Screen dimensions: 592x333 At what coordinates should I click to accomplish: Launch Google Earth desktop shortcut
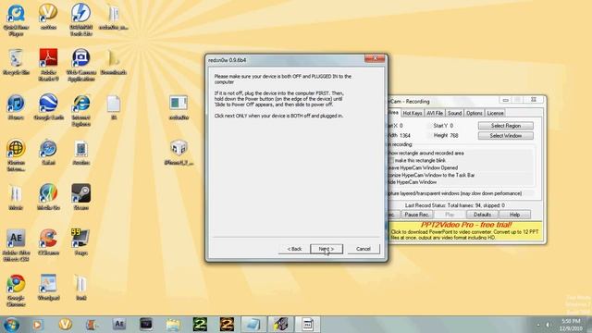click(x=48, y=107)
